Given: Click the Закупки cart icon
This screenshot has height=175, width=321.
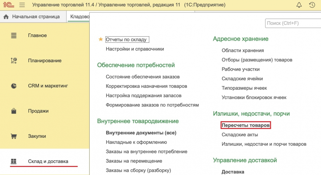Looking at the screenshot, I should coord(14,136).
